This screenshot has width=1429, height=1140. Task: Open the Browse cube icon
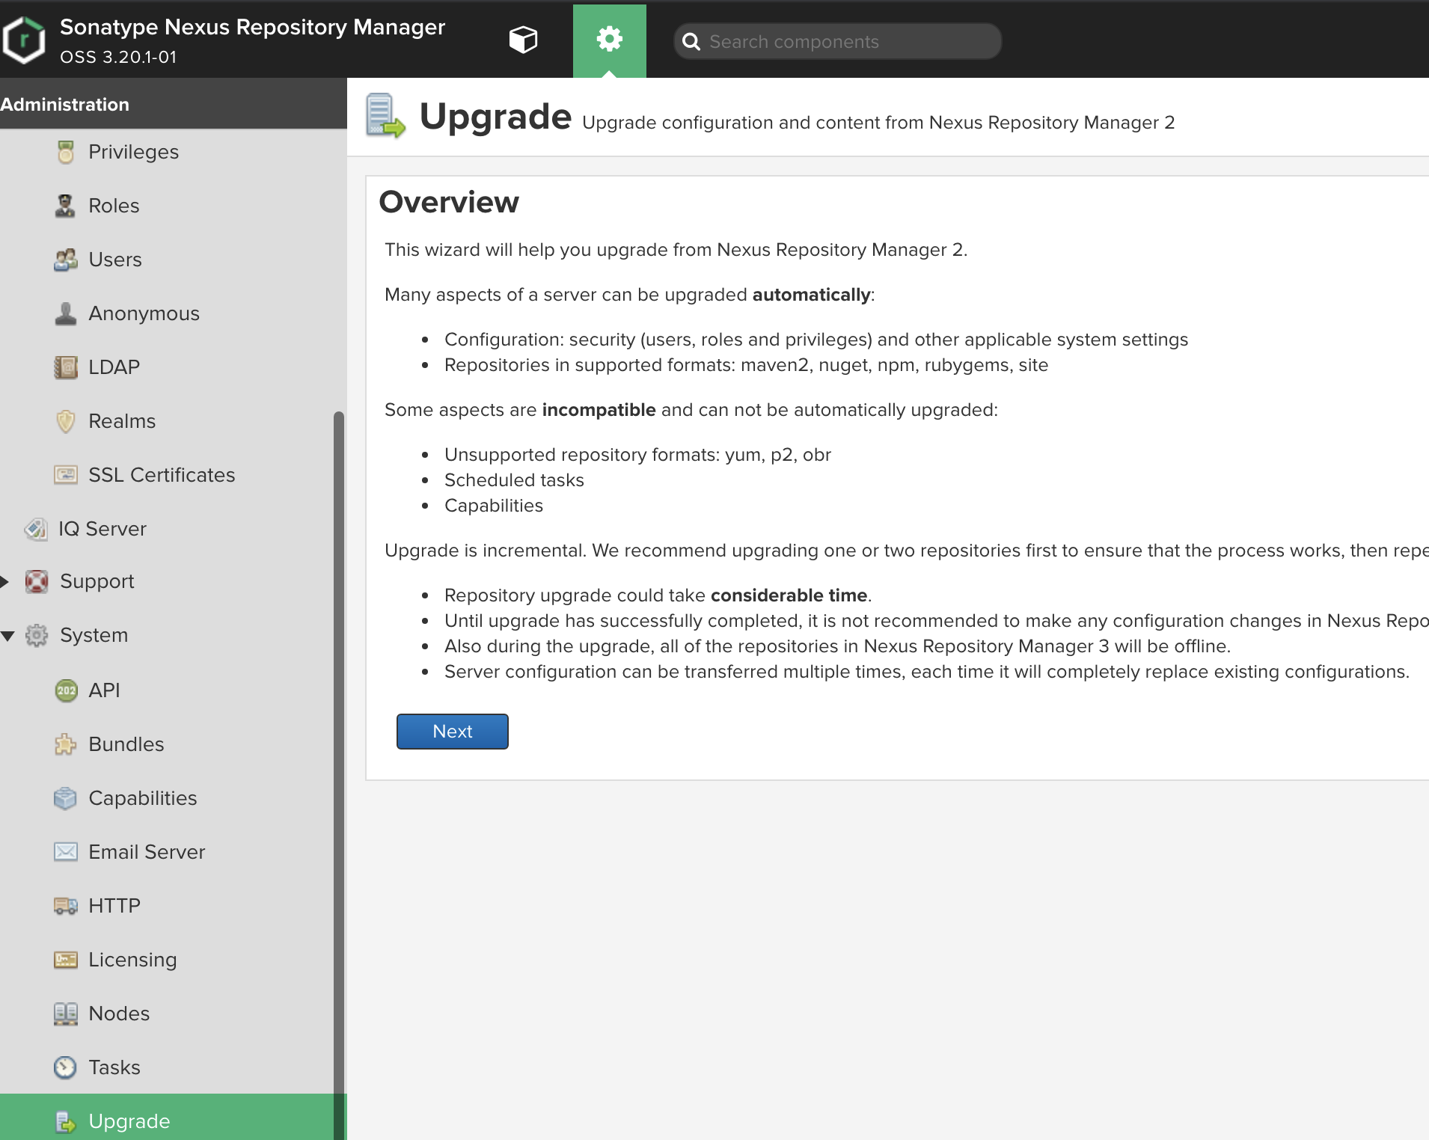pos(523,40)
